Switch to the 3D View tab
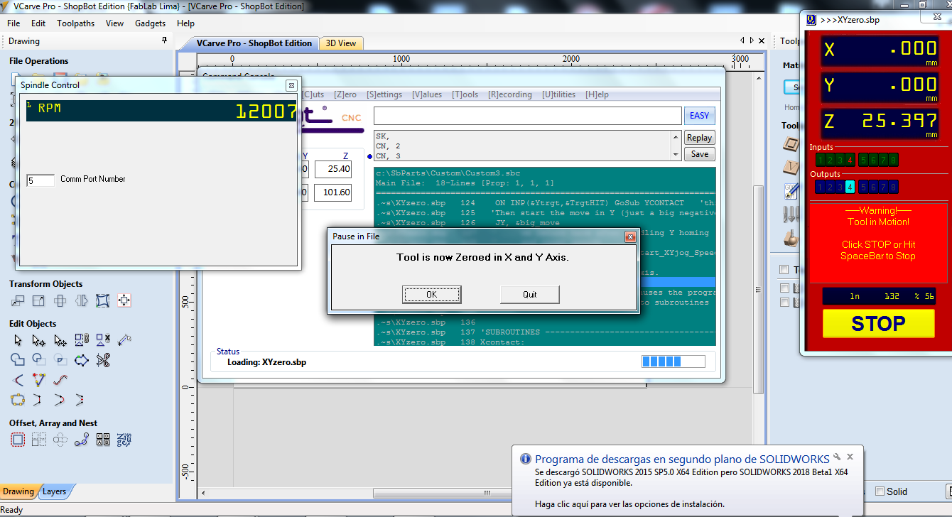Image resolution: width=952 pixels, height=517 pixels. coord(341,43)
